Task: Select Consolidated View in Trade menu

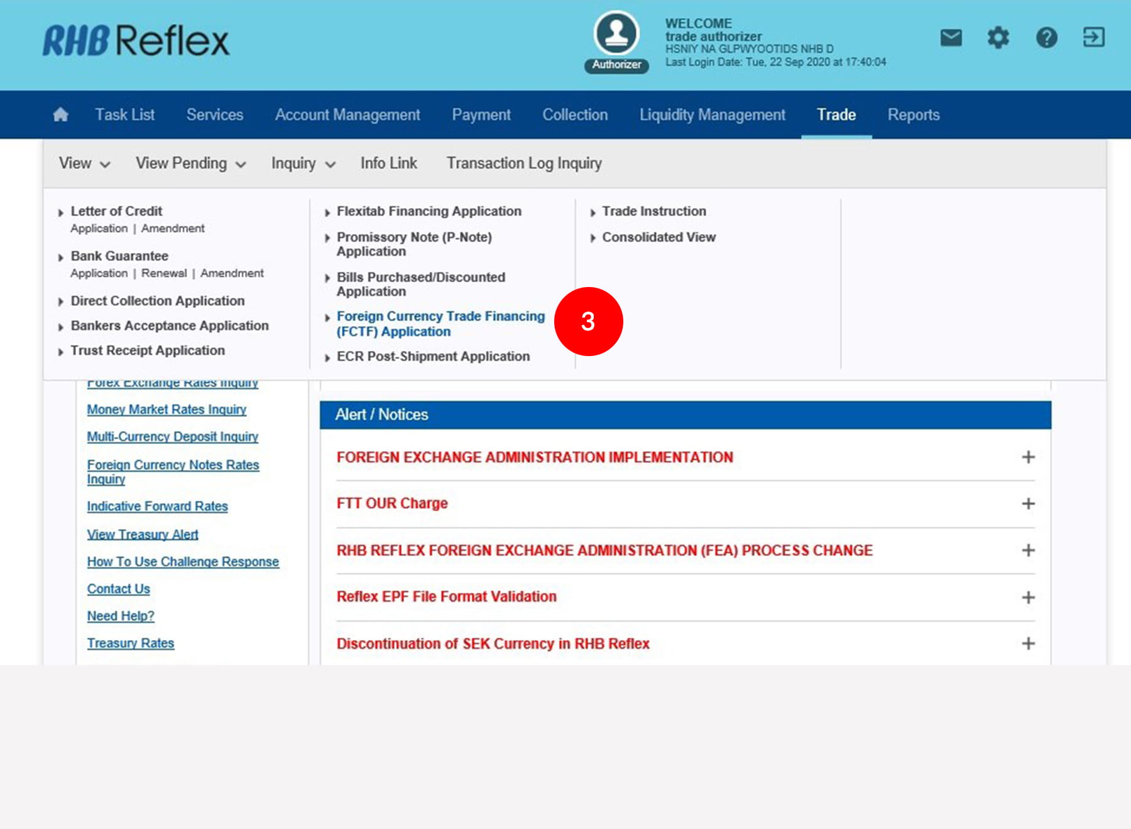Action: coord(658,237)
